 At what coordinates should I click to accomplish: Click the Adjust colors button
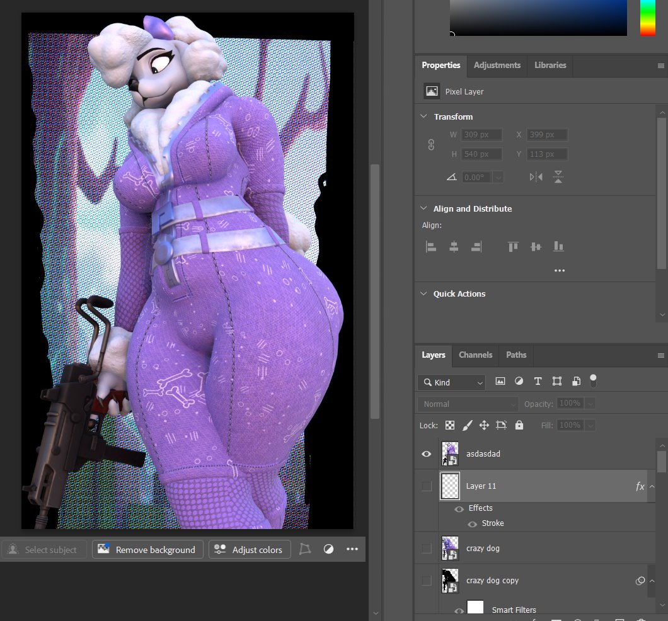[x=250, y=549]
